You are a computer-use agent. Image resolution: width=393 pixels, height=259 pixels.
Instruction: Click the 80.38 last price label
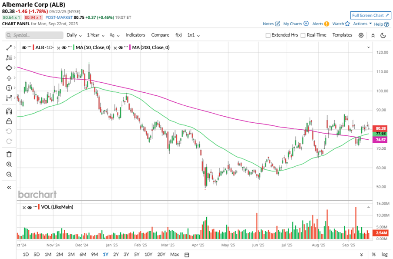coord(380,128)
